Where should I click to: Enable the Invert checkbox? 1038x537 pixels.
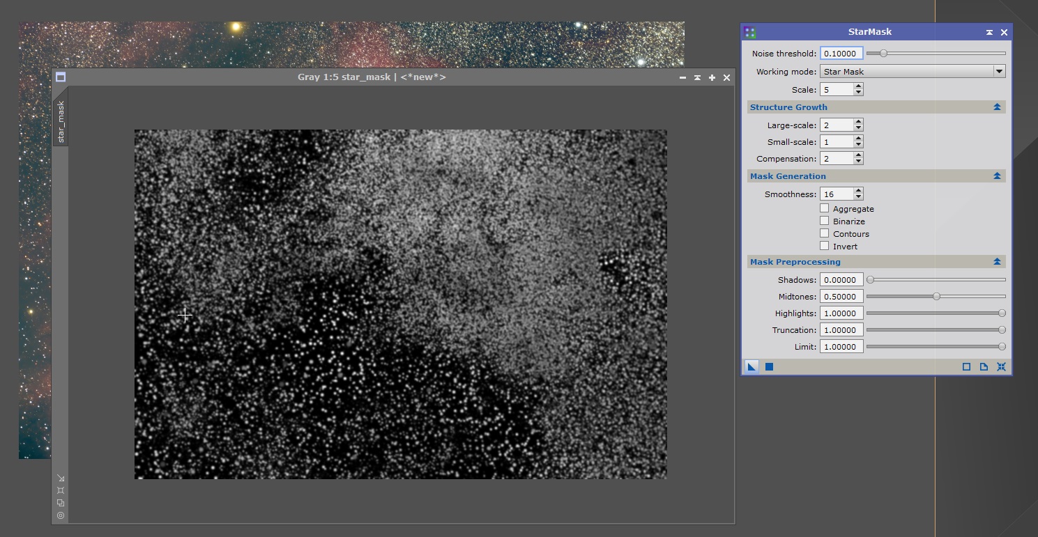coord(825,246)
